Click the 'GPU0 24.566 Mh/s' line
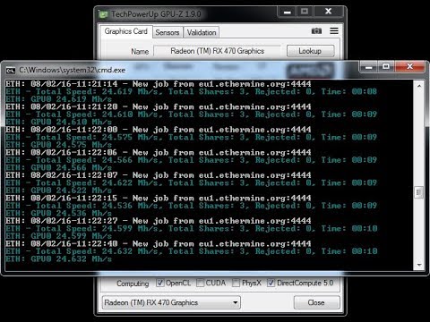This screenshot has height=322, width=430. pyautogui.click(x=59, y=167)
